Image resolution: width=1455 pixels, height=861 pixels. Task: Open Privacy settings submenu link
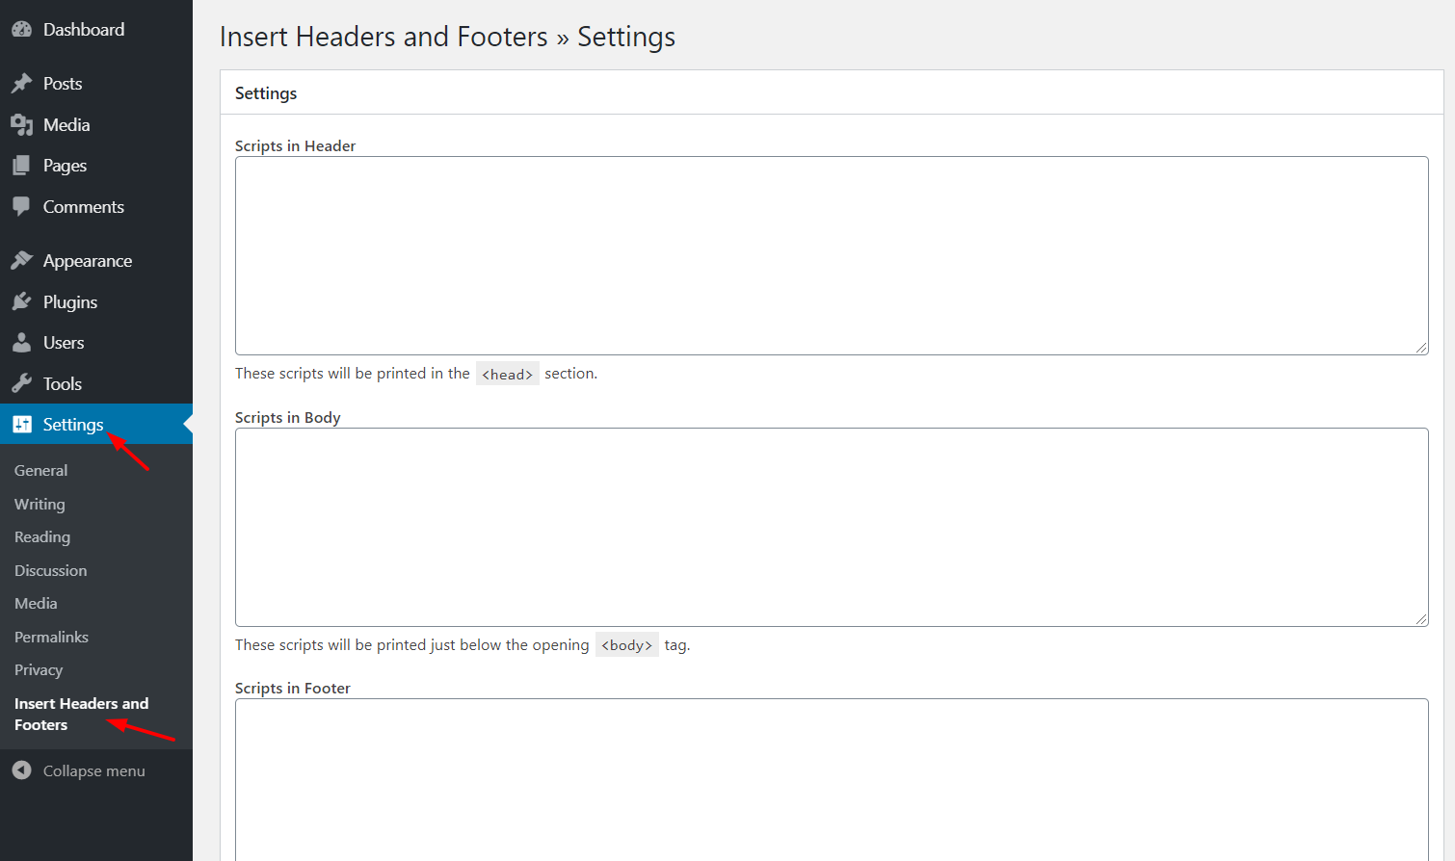point(39,670)
